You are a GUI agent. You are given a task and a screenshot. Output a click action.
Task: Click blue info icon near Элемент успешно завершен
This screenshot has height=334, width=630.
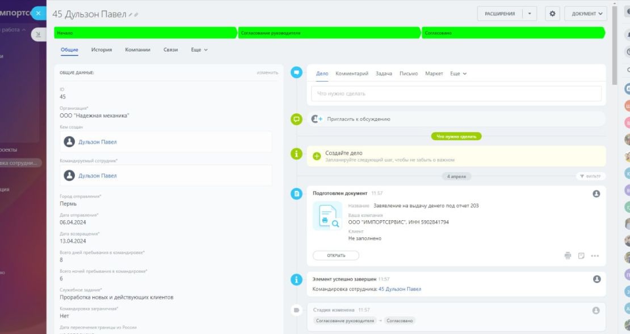tap(296, 280)
